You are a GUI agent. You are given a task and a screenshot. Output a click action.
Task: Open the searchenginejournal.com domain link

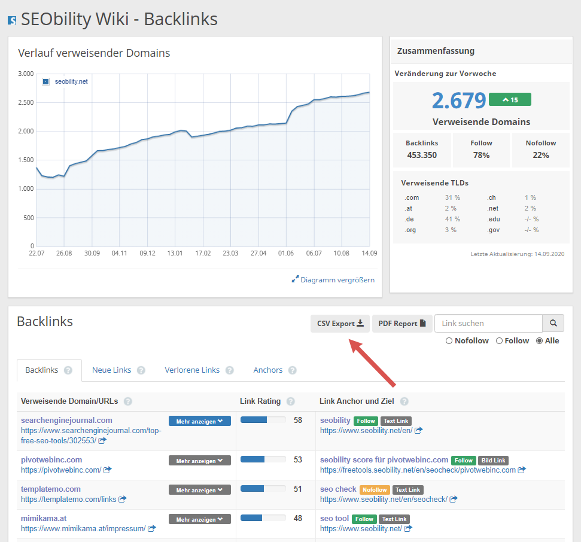point(66,421)
